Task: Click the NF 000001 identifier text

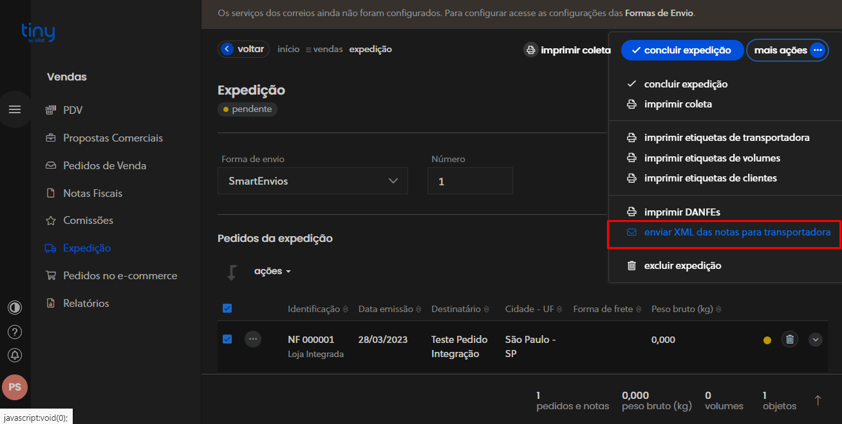Action: (x=311, y=340)
